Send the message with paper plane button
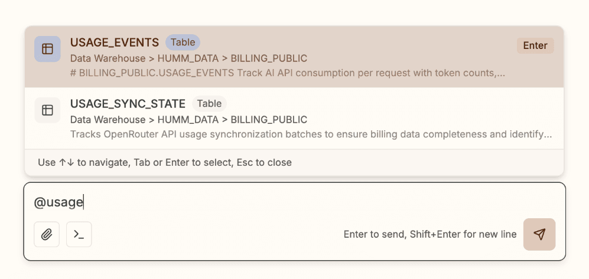 point(539,234)
